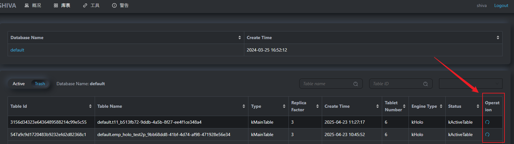Click the operation icon for emp_holo_test2p row
514x144 pixels.
click(487, 134)
